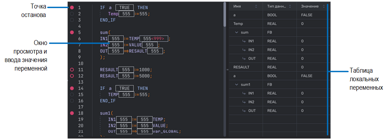The height and width of the screenshot is (139, 388).
Task: Click the sum( call on line 5
Action: click(x=105, y=32)
